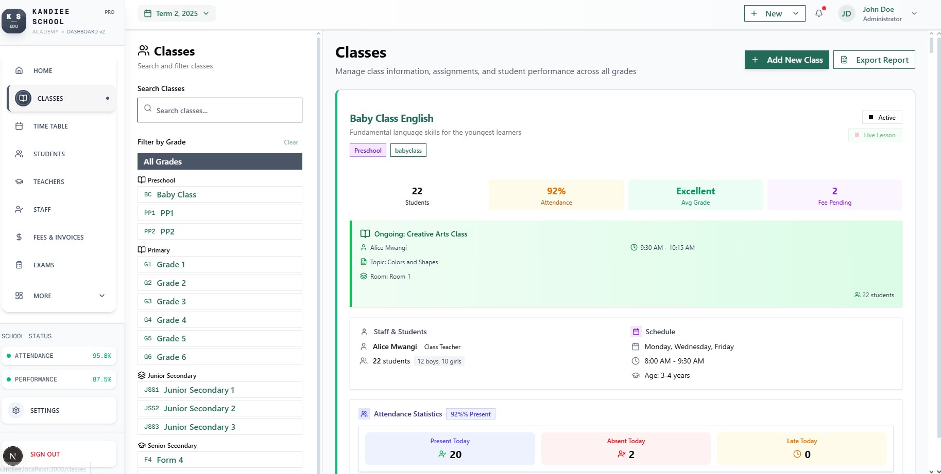Click the open-book icon next to Ongoing: Creative Arts
This screenshot has width=941, height=474.
(x=365, y=234)
